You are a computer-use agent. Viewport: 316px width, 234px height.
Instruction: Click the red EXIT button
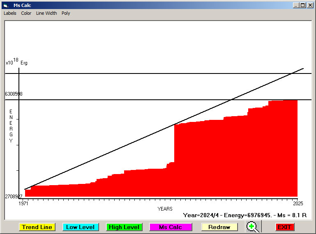(284, 227)
